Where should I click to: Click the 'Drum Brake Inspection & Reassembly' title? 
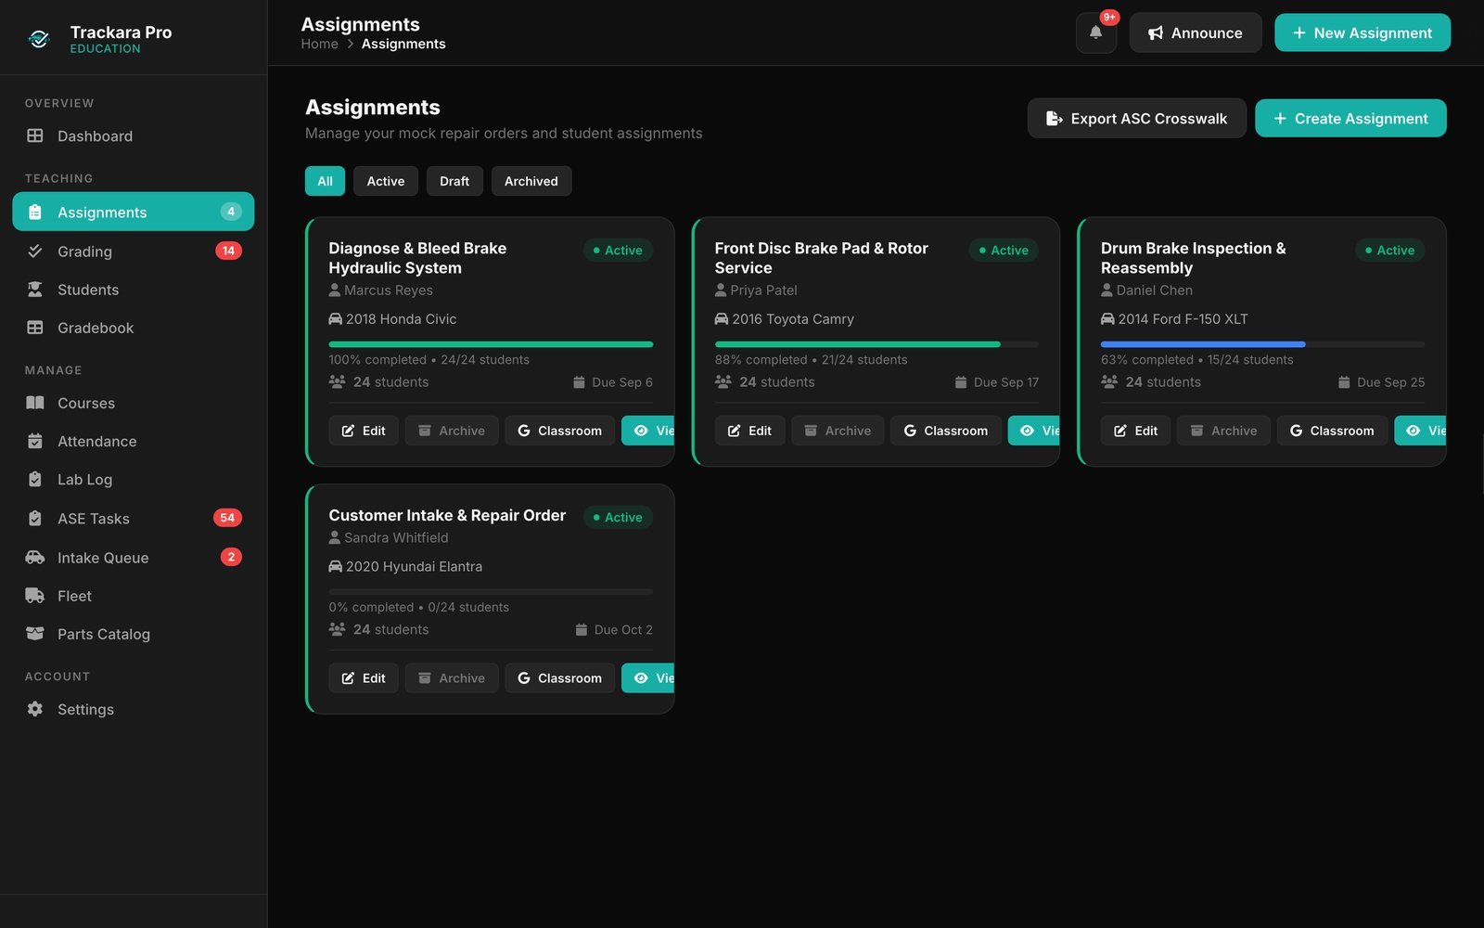(1193, 258)
